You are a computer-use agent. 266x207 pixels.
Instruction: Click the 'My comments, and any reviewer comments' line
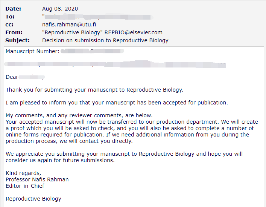pyautogui.click(x=79, y=115)
